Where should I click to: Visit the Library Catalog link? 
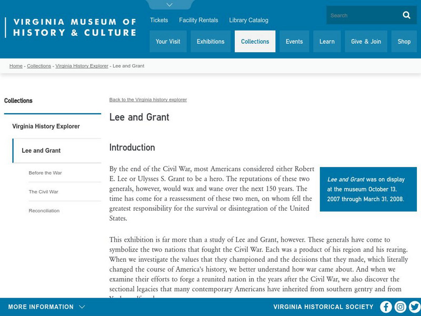(x=248, y=20)
